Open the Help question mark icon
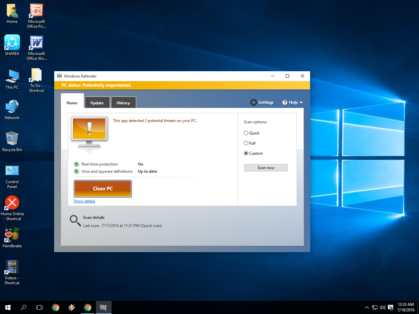Viewport: 419px width, 314px height. 285,102
